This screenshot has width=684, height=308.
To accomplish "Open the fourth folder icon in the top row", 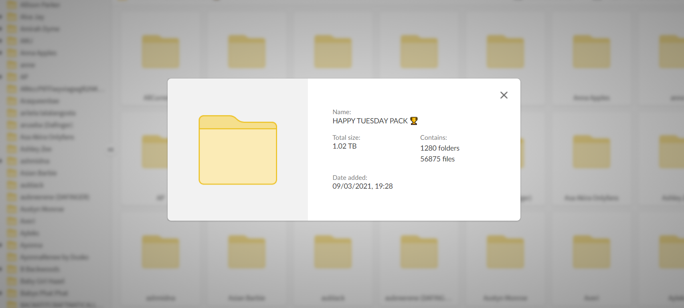I will tap(419, 52).
